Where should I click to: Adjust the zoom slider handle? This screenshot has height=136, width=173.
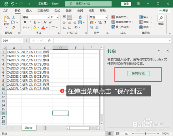tap(146, 134)
